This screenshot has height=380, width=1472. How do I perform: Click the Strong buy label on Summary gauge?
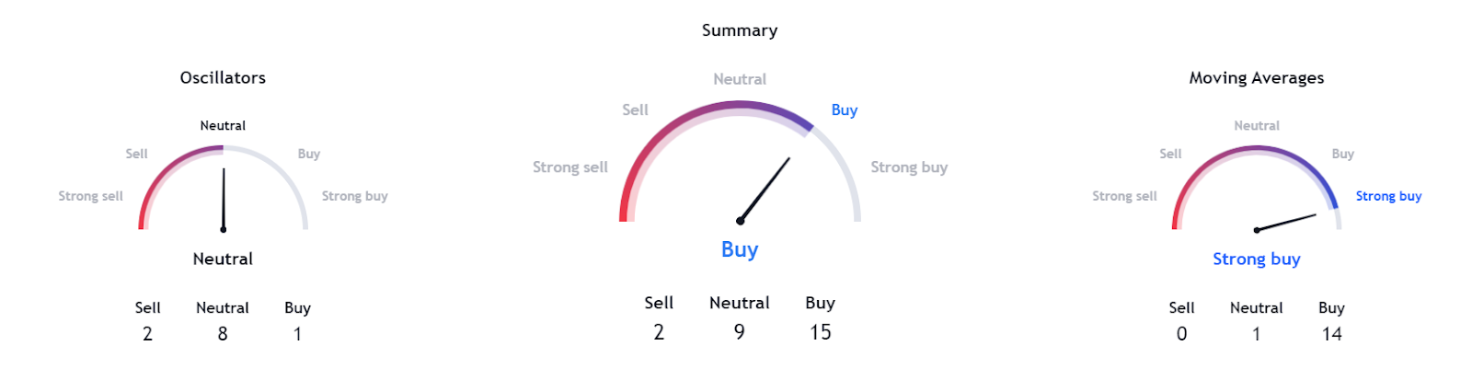[909, 167]
